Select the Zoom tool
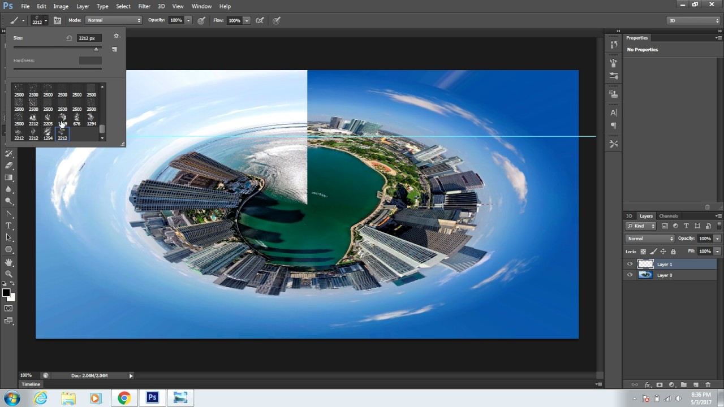The width and height of the screenshot is (724, 407). [9, 274]
